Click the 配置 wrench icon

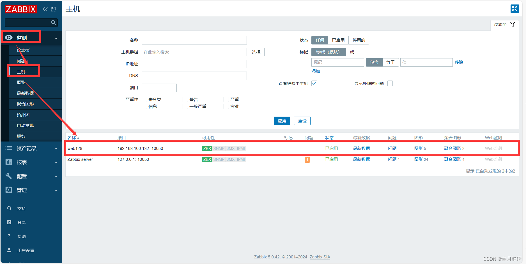(9, 176)
